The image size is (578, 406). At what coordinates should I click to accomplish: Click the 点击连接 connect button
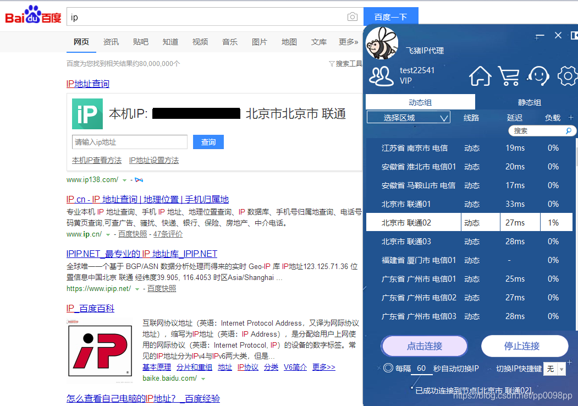point(424,346)
